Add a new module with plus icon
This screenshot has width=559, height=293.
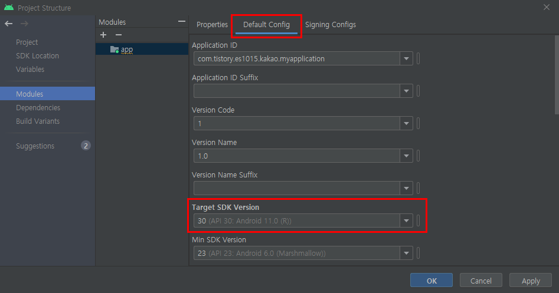(x=103, y=35)
